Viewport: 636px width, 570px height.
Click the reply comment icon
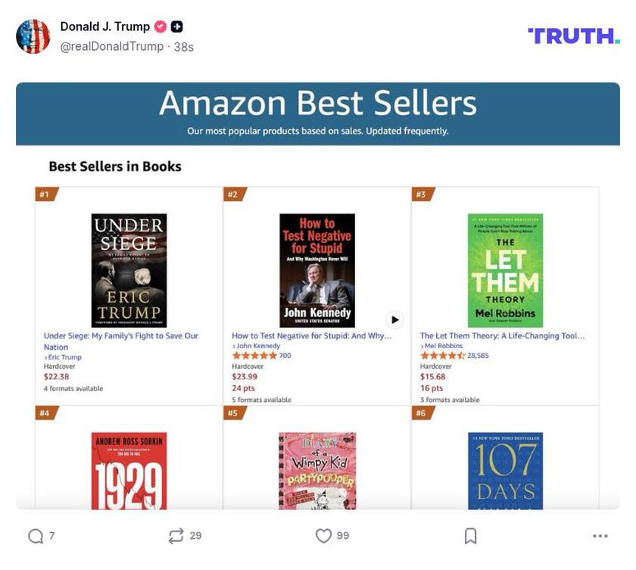click(36, 536)
